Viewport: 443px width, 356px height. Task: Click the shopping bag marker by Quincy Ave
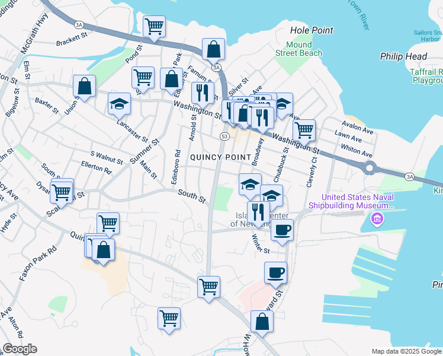(x=103, y=250)
